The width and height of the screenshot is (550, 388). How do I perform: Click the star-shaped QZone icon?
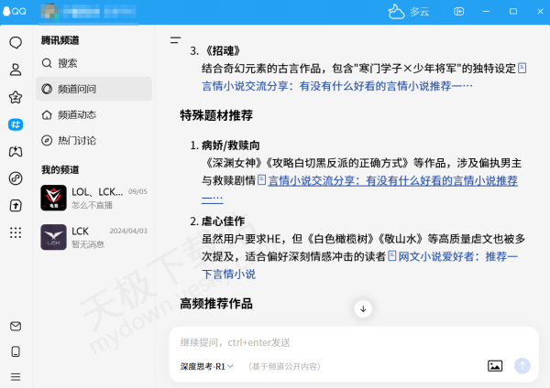click(16, 97)
